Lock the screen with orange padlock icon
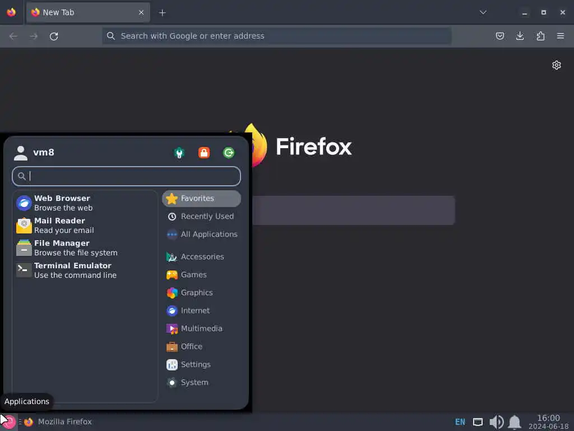Screen dimensions: 574x431 tap(204, 153)
